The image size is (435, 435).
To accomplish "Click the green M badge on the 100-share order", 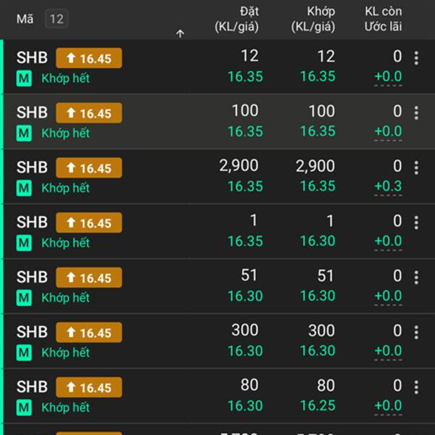I will tap(24, 133).
